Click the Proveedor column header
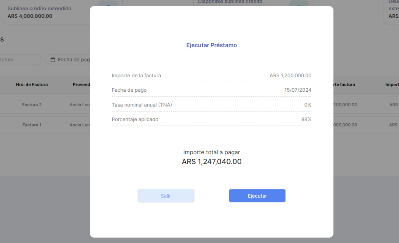Screen dimensions: 399x243 pos(81,85)
